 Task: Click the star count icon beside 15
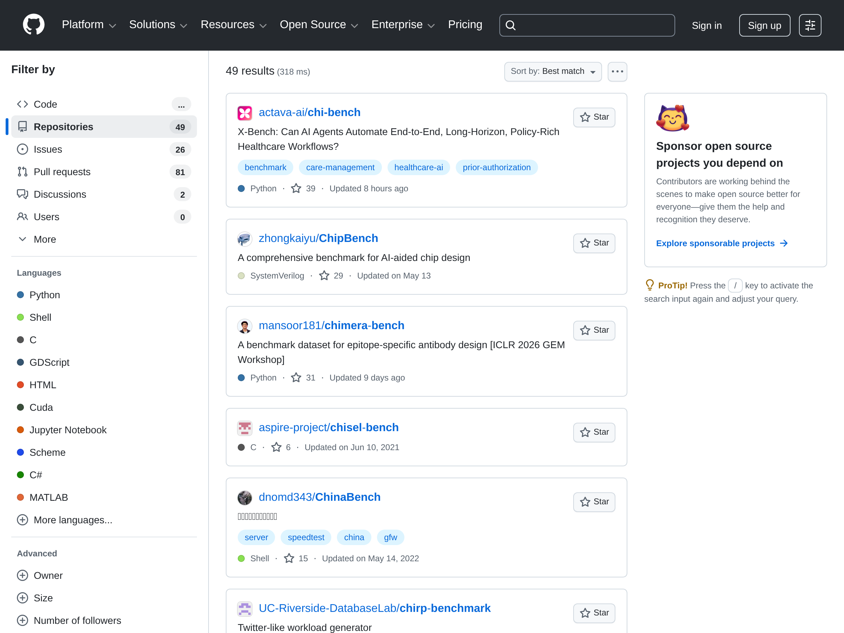click(x=289, y=558)
